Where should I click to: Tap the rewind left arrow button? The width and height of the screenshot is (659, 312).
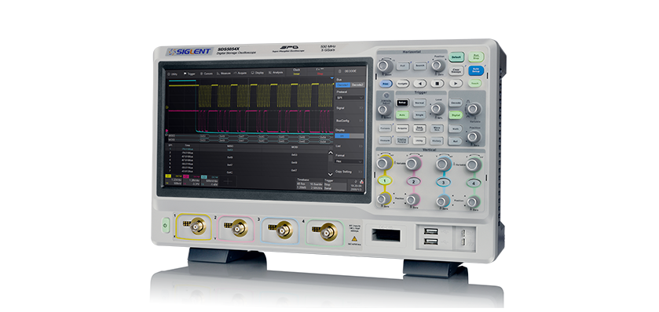click(419, 83)
